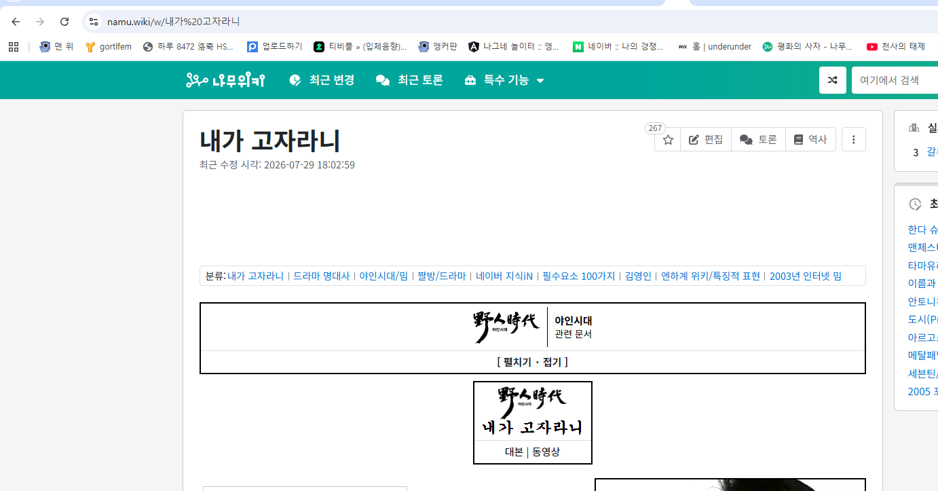This screenshot has width=938, height=491.
Task: Open the 짤방/드라마 category
Action: point(442,276)
